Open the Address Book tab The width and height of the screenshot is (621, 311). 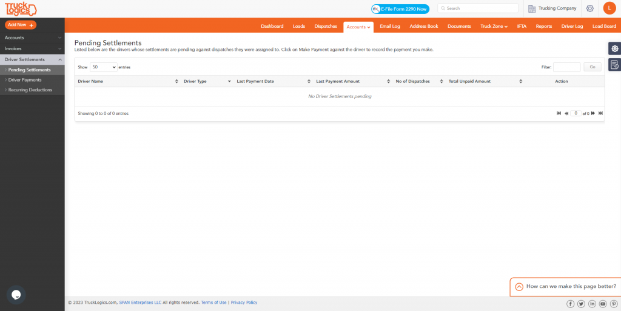(424, 27)
